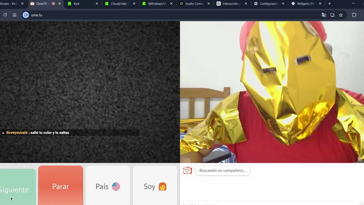Open the translate page icon

click(324, 15)
